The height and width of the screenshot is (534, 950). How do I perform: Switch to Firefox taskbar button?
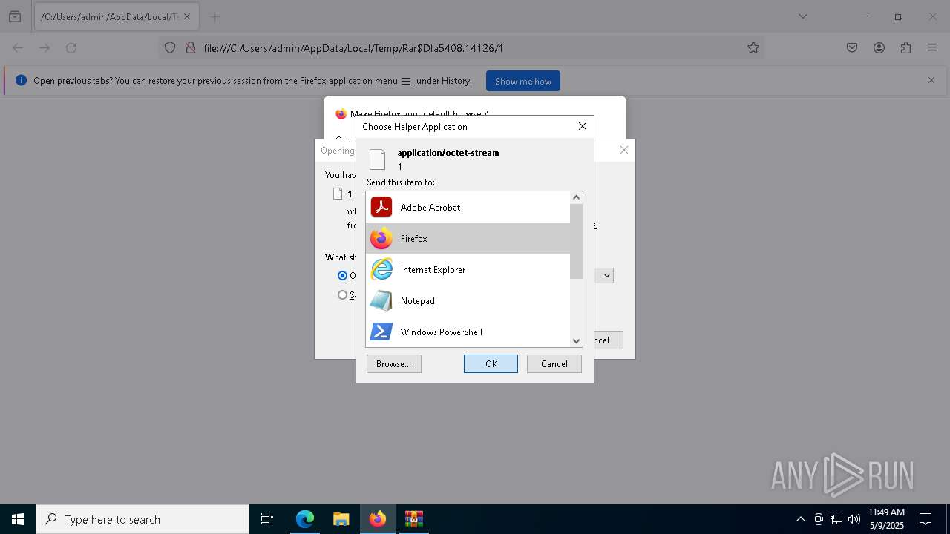click(377, 519)
